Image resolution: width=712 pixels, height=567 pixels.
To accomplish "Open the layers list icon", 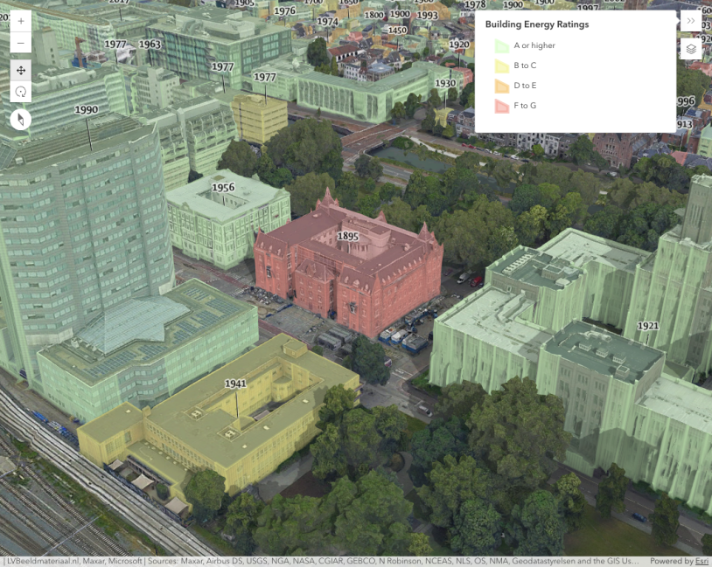I will 691,50.
